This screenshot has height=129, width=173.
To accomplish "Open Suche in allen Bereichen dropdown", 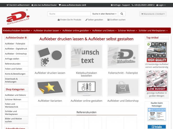I will click(x=104, y=14).
